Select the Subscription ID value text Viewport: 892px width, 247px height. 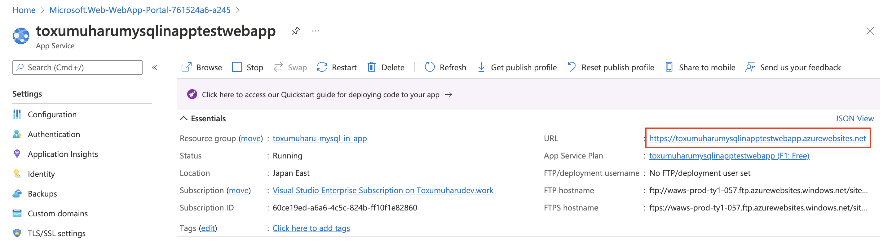coord(345,208)
